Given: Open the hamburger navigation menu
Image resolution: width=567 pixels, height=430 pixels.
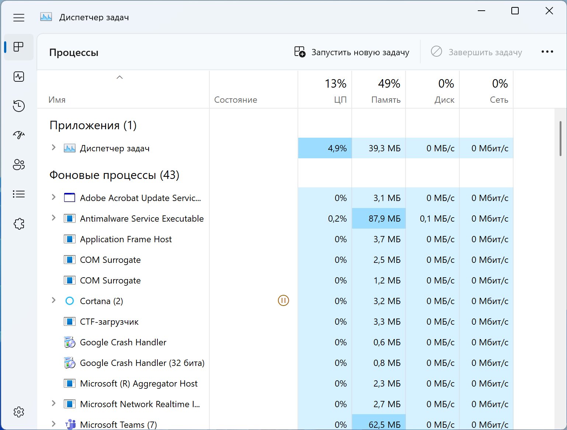Looking at the screenshot, I should pos(19,18).
